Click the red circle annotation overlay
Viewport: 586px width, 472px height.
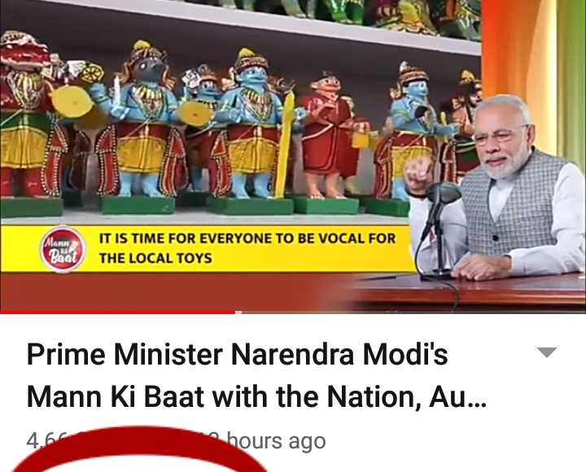140,450
